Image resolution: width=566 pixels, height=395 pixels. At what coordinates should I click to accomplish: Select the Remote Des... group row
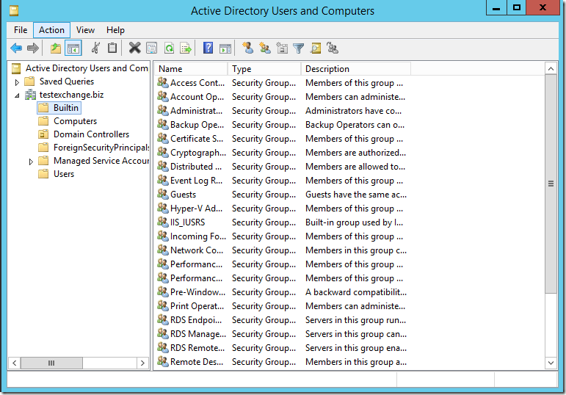point(283,362)
